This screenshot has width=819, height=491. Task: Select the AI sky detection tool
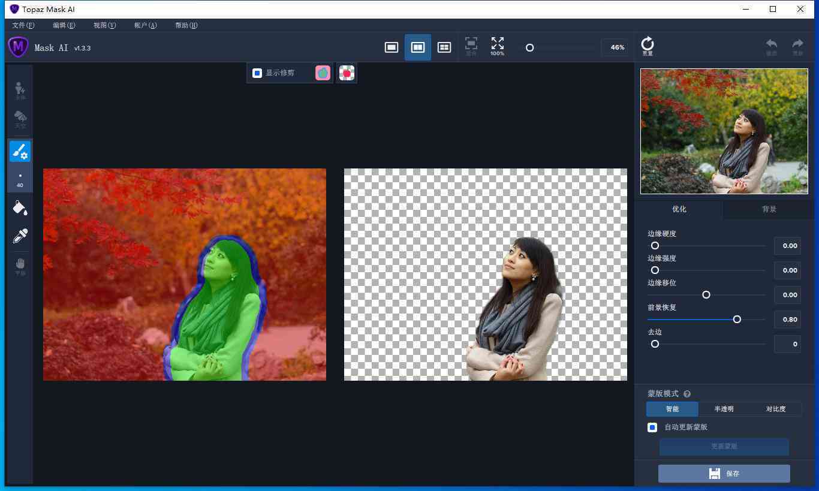20,119
